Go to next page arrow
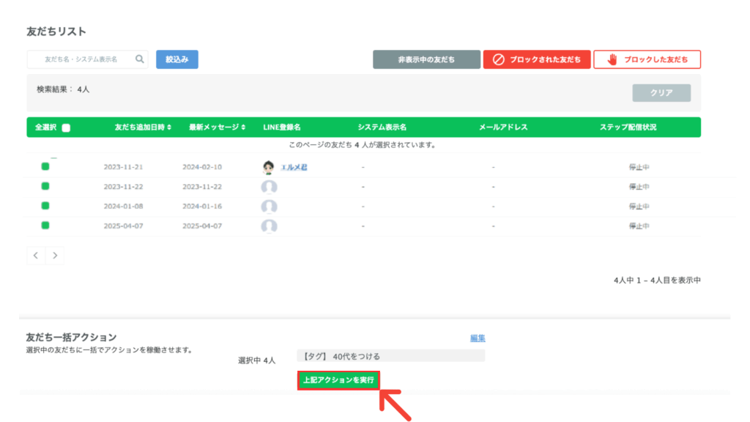 (x=55, y=255)
